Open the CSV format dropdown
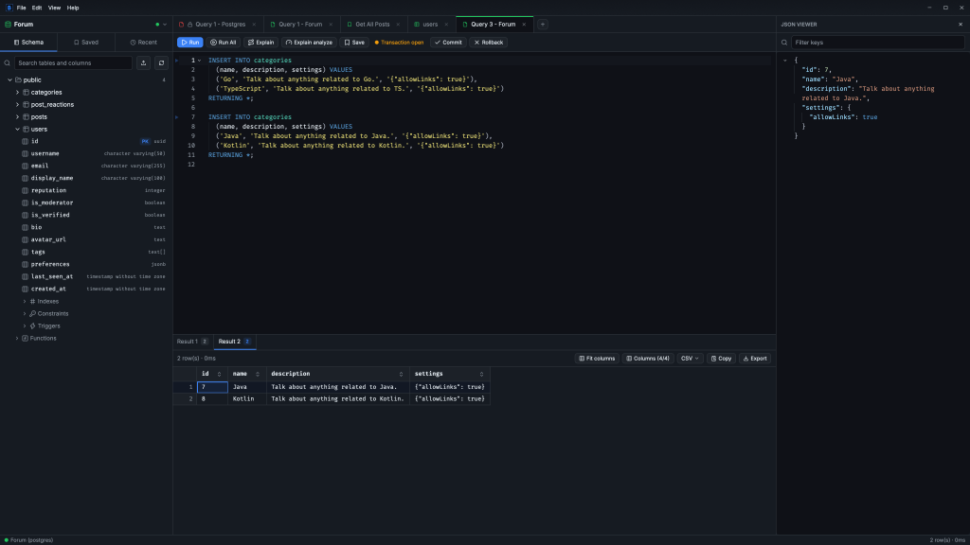Screen dimensions: 970x545 click(690, 359)
